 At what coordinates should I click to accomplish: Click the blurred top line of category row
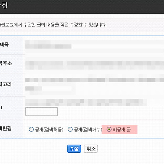pyautogui.click(x=95, y=80)
